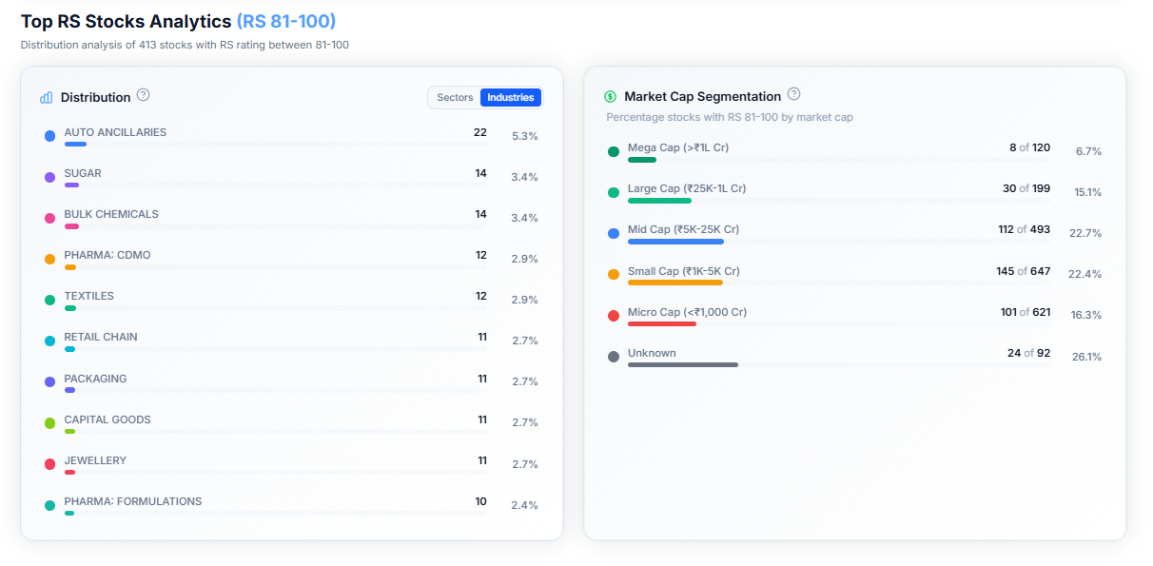Select the PHARMA: CDMO industry label
The image size is (1153, 566).
click(107, 255)
